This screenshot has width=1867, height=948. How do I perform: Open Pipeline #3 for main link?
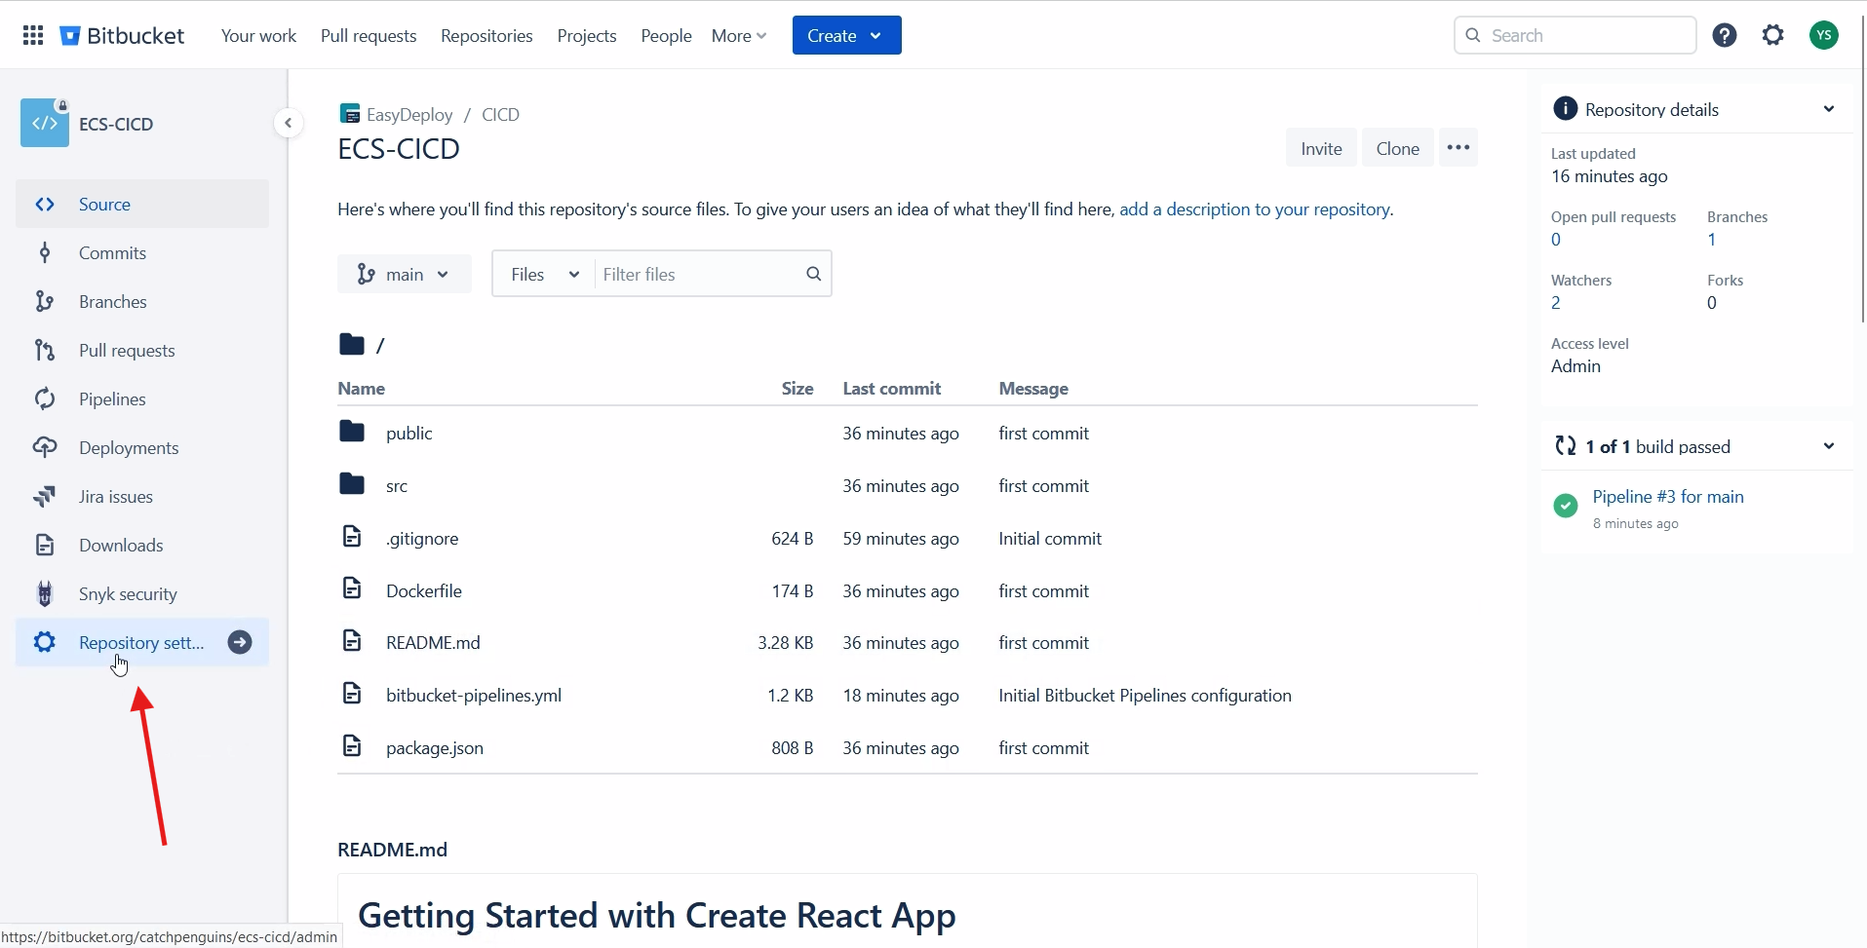point(1668,497)
